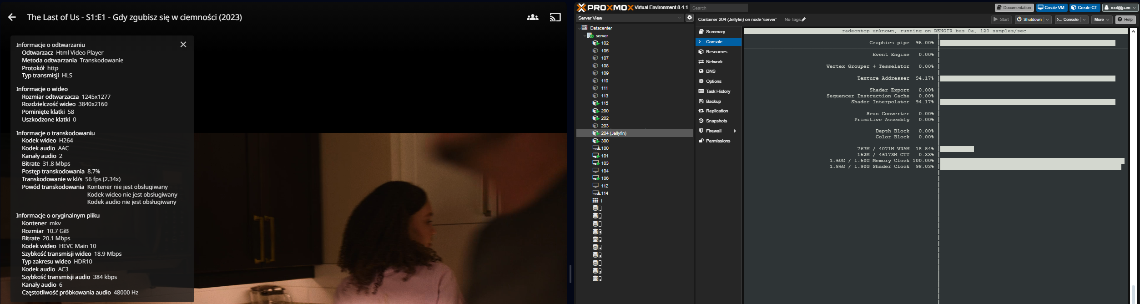Close the playback info panel
The width and height of the screenshot is (1140, 304).
click(183, 45)
